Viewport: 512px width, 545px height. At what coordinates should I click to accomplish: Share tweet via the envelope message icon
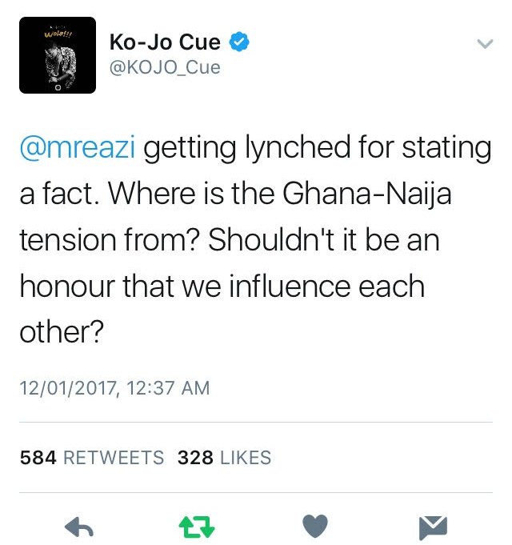coord(433,527)
